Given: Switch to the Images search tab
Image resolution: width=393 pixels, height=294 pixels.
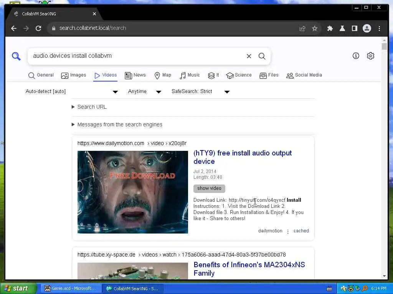Looking at the screenshot, I should (x=74, y=75).
